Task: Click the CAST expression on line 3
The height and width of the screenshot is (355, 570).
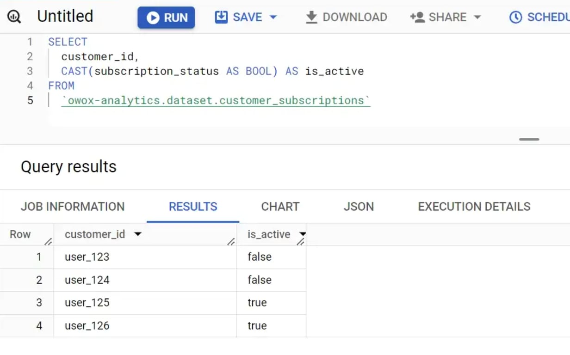Action: pos(169,71)
